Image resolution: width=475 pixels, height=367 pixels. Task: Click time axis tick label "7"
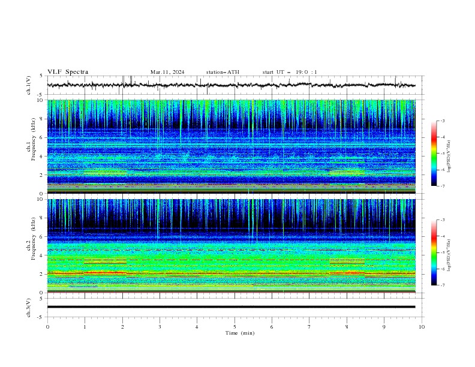click(309, 327)
